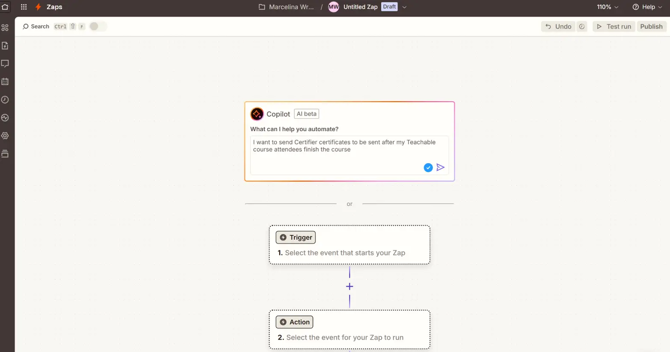Screen dimensions: 670x352
Task: Open the 110% zoom level dropdown
Action: point(608,7)
